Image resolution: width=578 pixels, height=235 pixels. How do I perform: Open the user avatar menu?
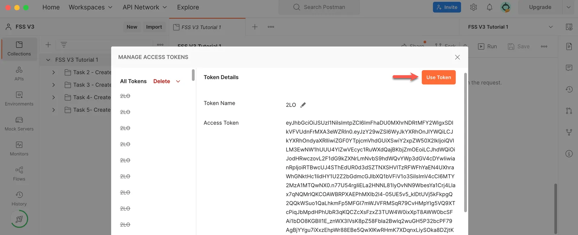(506, 7)
